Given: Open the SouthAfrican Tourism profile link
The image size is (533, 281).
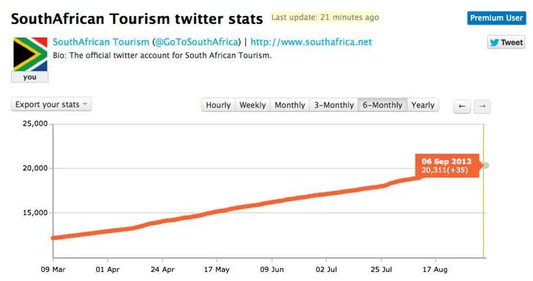Looking at the screenshot, I should point(101,42).
